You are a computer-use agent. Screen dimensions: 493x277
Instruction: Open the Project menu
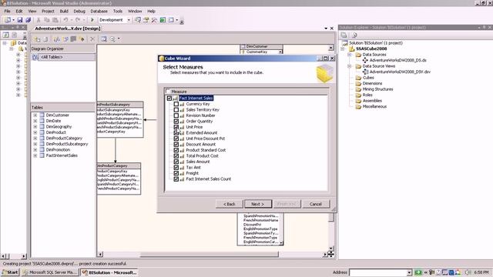click(48, 11)
